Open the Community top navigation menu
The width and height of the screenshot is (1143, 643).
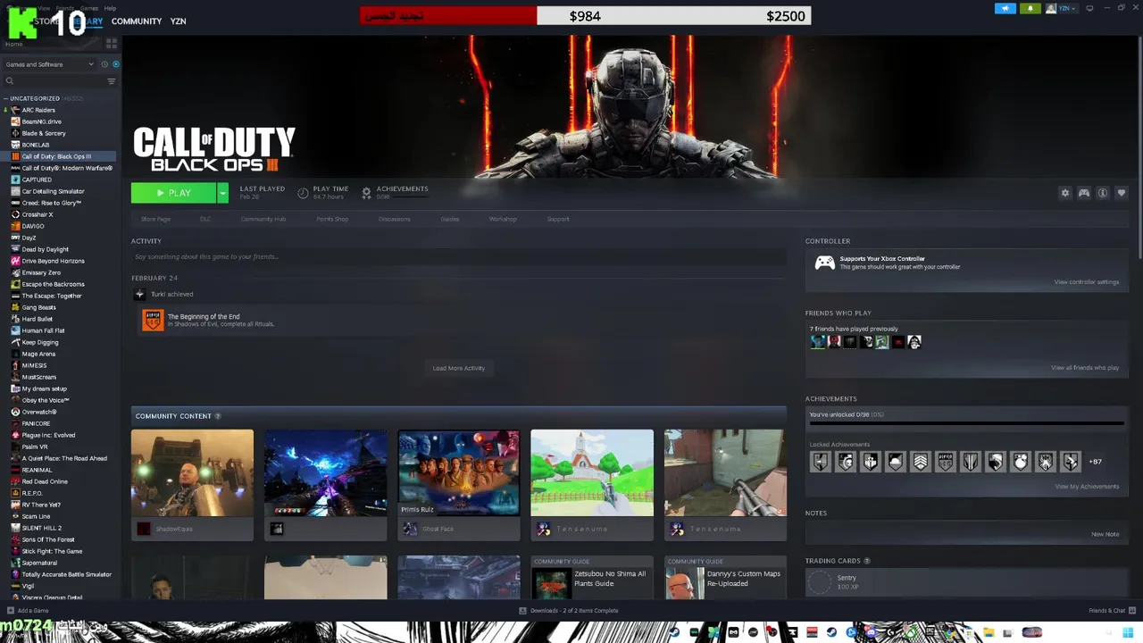coord(137,21)
